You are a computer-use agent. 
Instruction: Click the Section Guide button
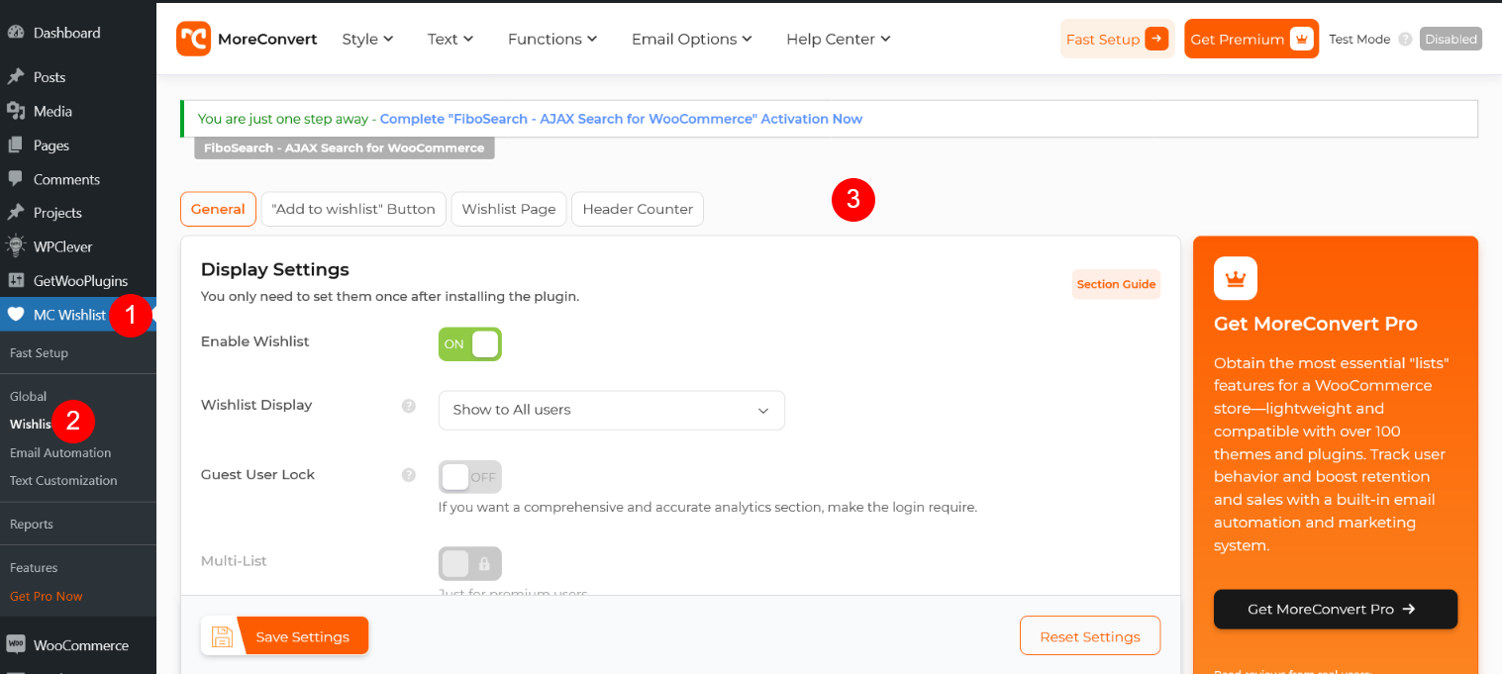pyautogui.click(x=1116, y=284)
